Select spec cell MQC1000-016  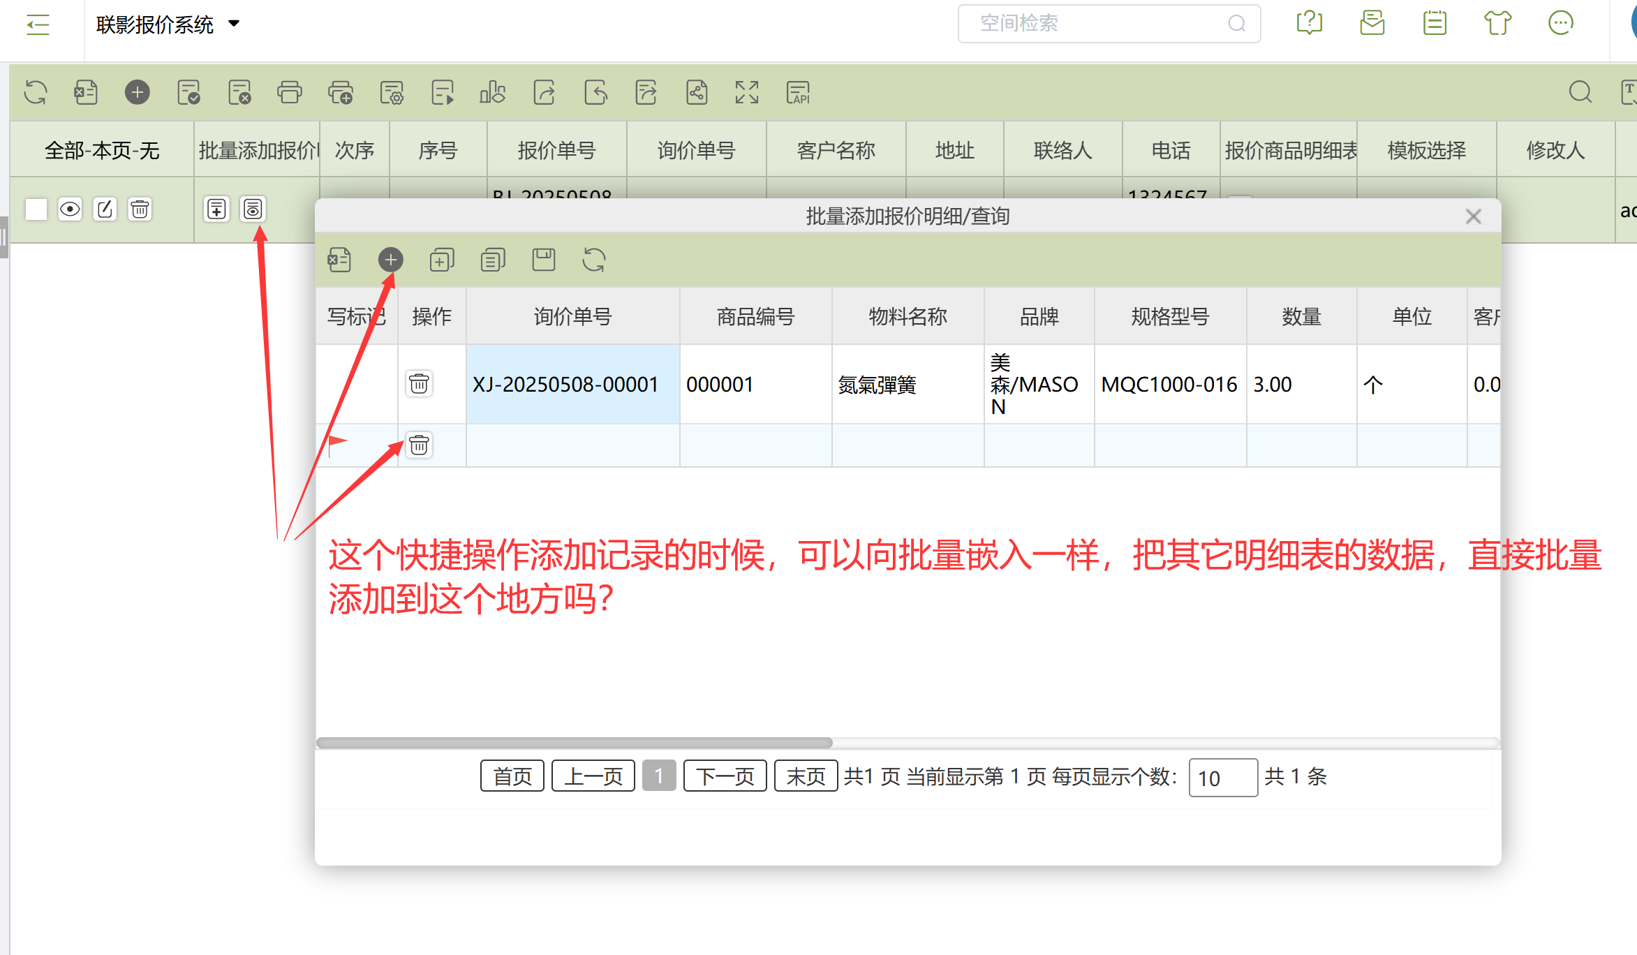[1171, 384]
